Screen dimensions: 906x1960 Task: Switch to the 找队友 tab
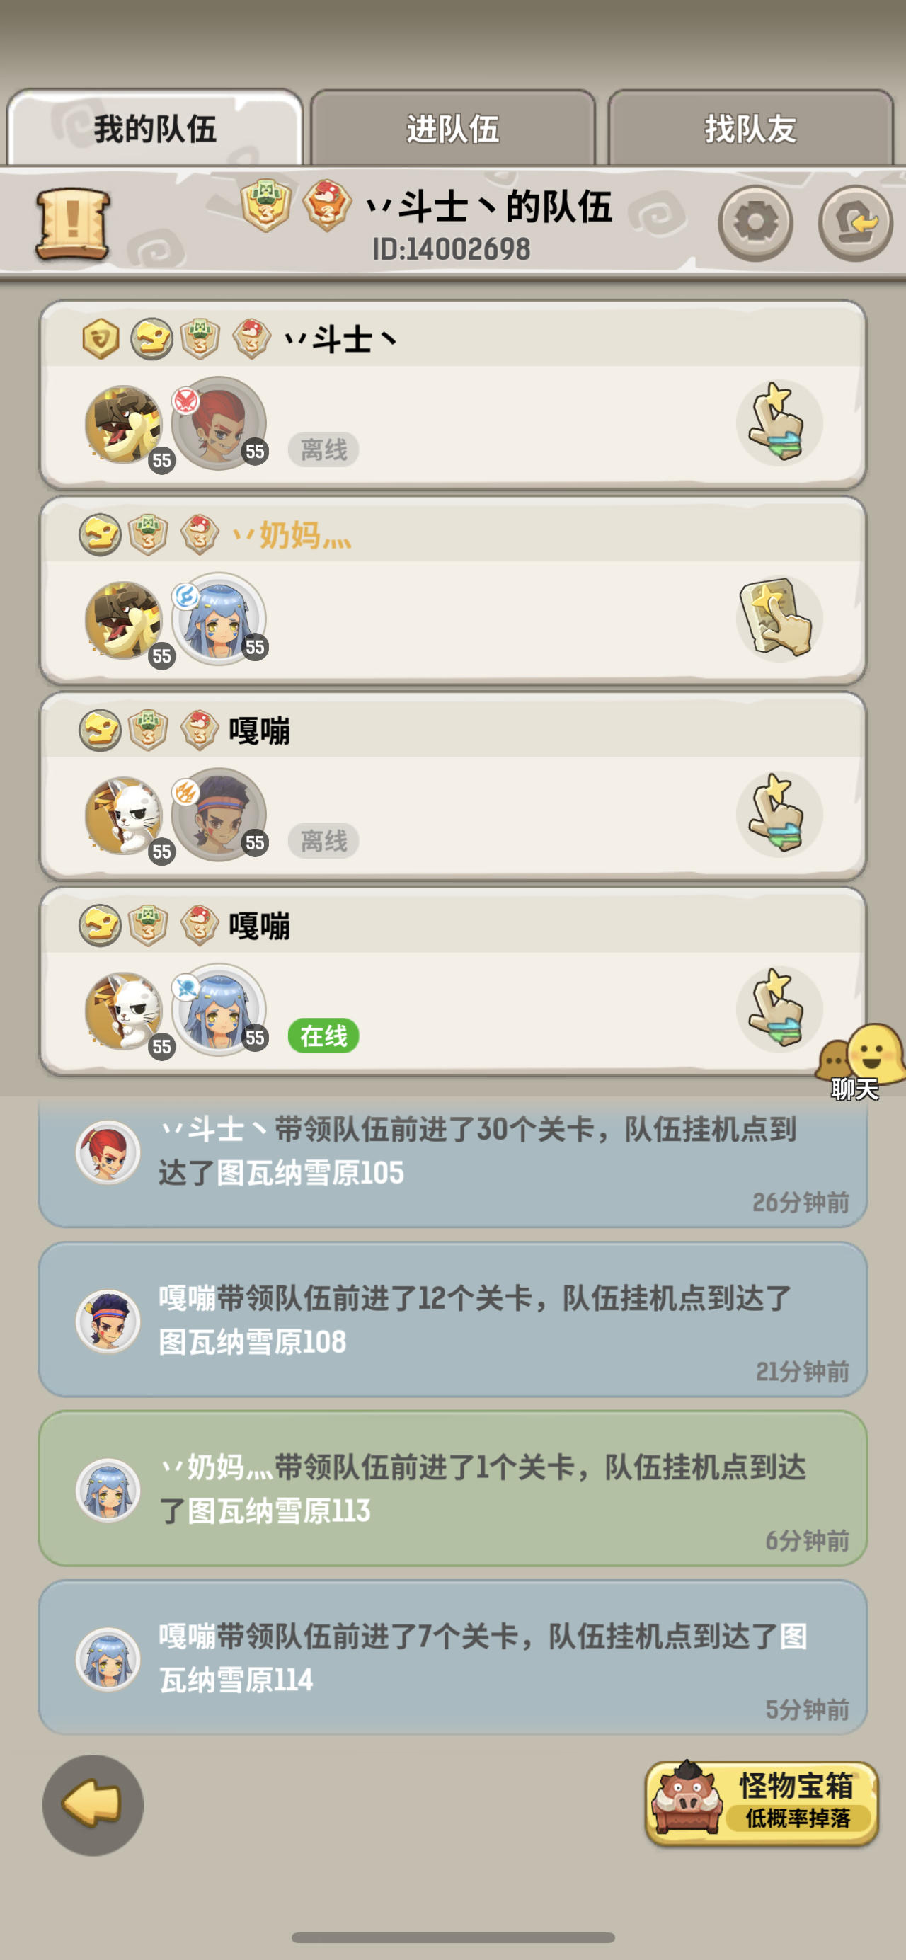click(750, 128)
